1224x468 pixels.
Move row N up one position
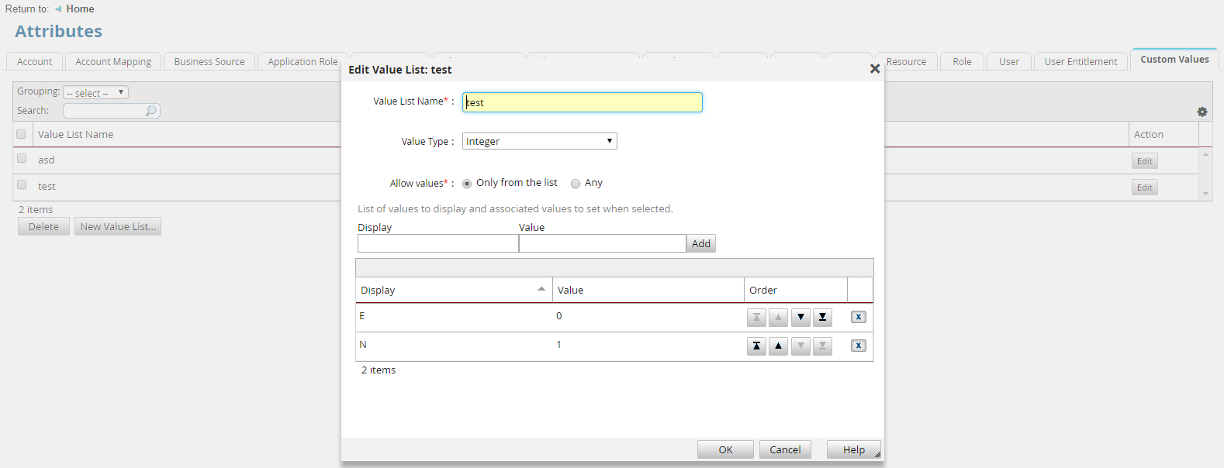pyautogui.click(x=778, y=346)
